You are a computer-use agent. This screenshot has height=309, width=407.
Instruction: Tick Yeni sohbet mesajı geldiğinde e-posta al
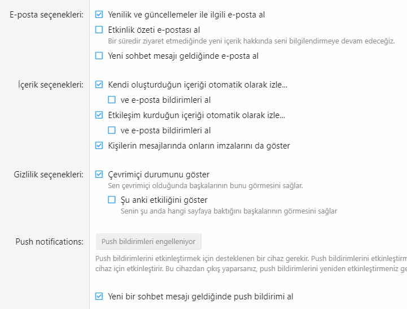[99, 56]
